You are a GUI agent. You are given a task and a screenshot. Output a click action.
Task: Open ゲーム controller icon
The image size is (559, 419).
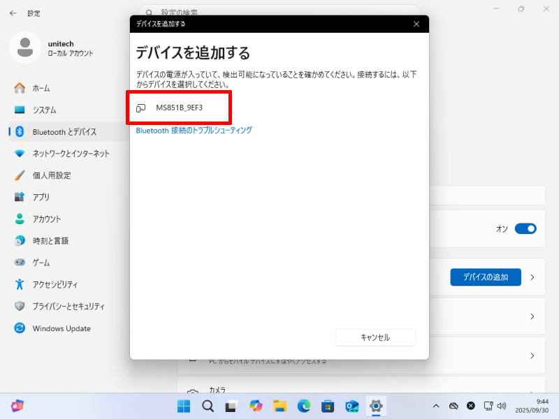tap(20, 263)
